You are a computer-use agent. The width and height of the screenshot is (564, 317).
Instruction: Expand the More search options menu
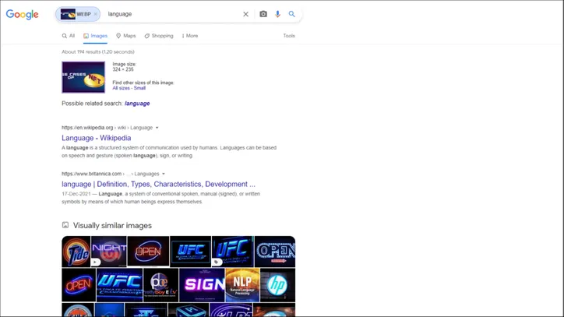click(x=190, y=36)
